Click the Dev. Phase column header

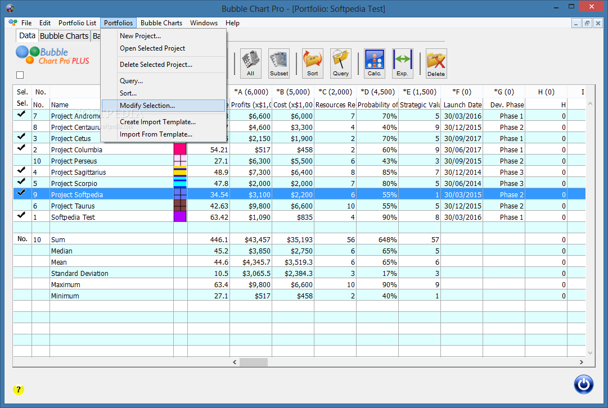tap(504, 105)
